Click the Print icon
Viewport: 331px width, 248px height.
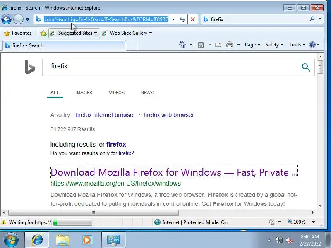pyautogui.click(x=230, y=45)
